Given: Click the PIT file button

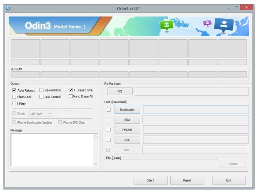Looking at the screenshot, I should point(120,92).
